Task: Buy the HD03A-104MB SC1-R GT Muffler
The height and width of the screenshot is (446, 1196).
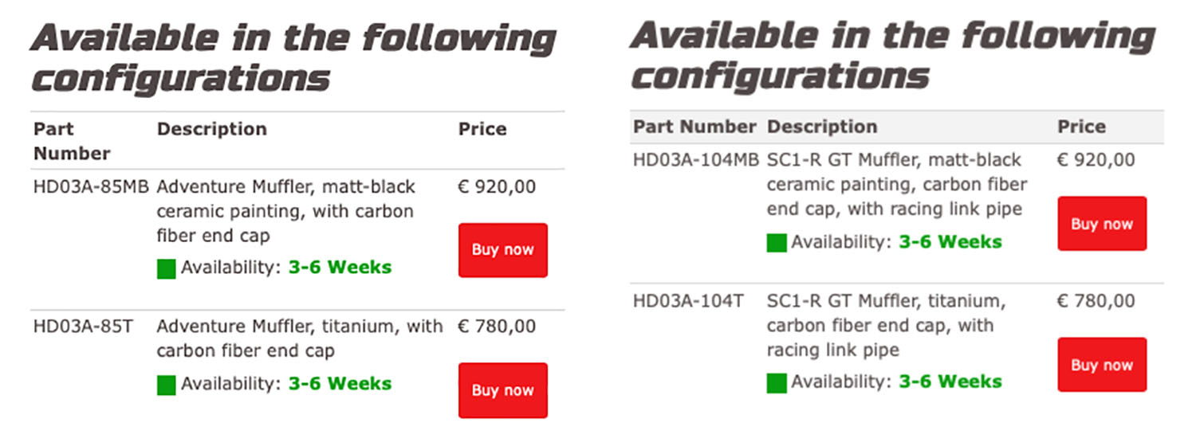Action: pyautogui.click(x=1102, y=224)
